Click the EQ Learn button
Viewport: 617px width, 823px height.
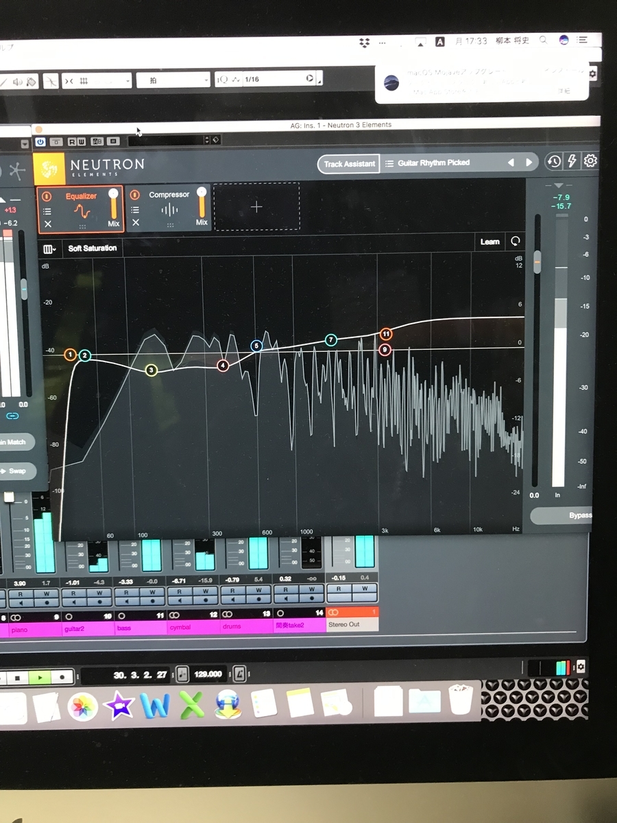click(x=489, y=241)
